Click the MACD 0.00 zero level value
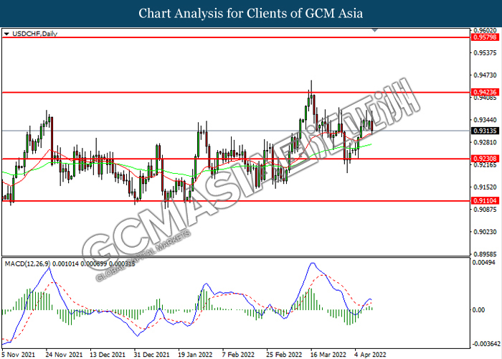502x359 pixels. click(479, 310)
